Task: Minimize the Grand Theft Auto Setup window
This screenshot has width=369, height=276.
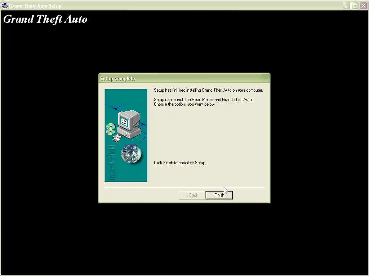Action: pyautogui.click(x=347, y=6)
